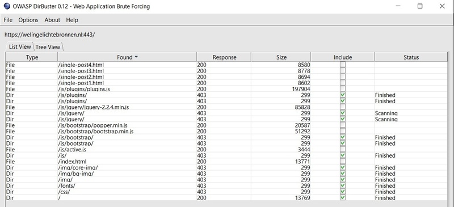
Task: Toggle the sort arrow beside Found
Action: coord(136,57)
